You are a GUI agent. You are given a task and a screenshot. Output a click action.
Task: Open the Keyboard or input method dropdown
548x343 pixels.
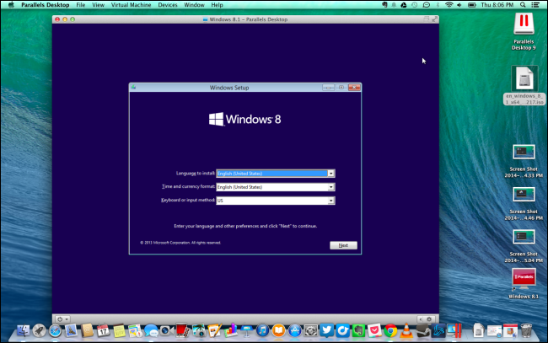[x=276, y=201]
